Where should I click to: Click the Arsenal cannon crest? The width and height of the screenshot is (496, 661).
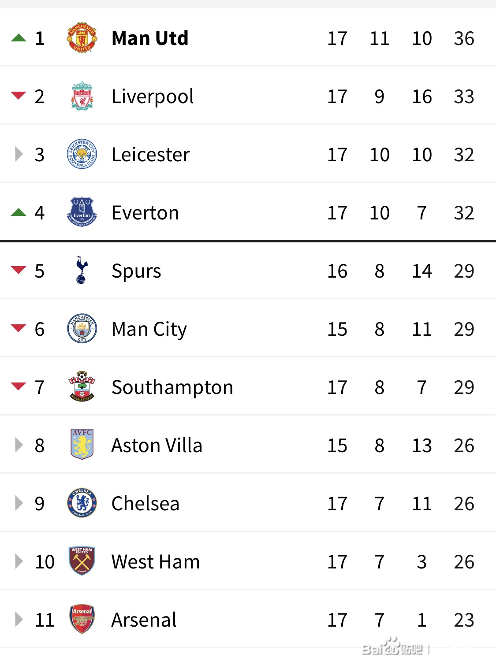point(82,619)
